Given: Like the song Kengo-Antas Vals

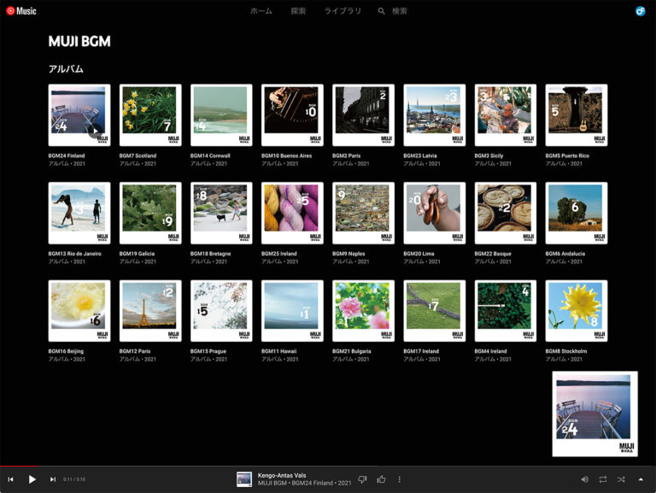Looking at the screenshot, I should coord(381,479).
